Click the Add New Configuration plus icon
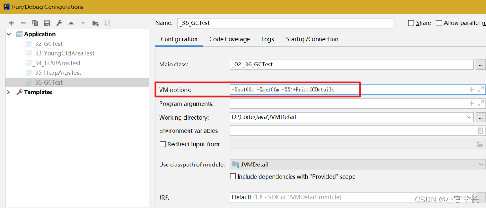Viewport: 486px width, 208px height. tap(11, 23)
